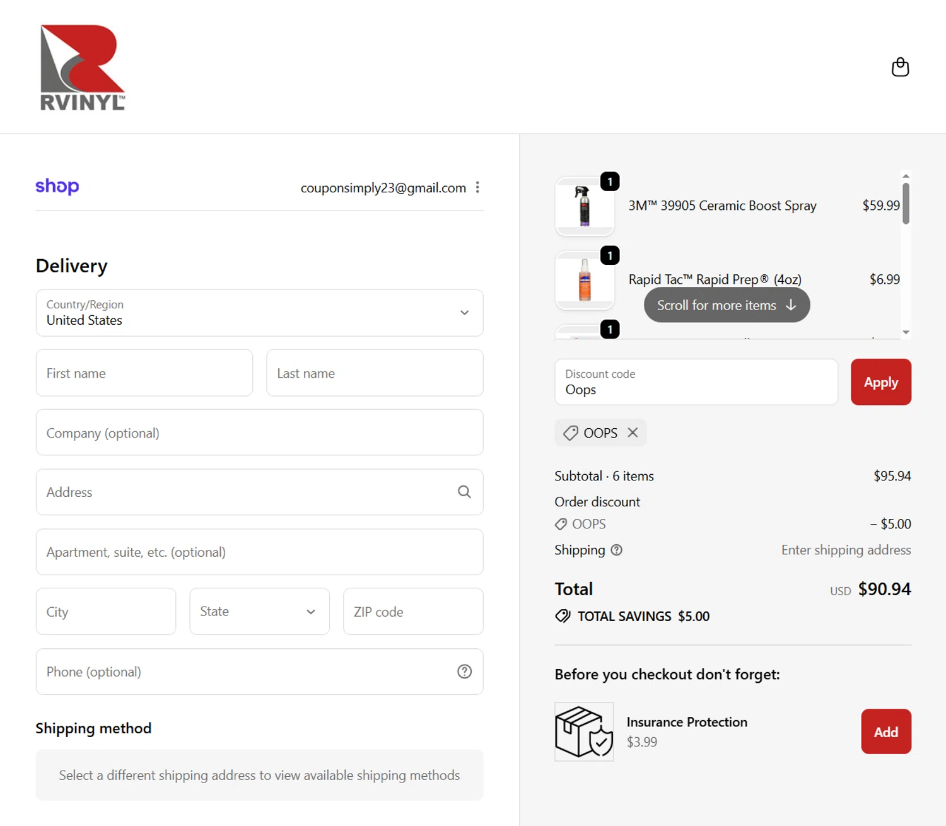The image size is (946, 826).
Task: Click the Subtotal 6 items label
Action: coord(604,476)
